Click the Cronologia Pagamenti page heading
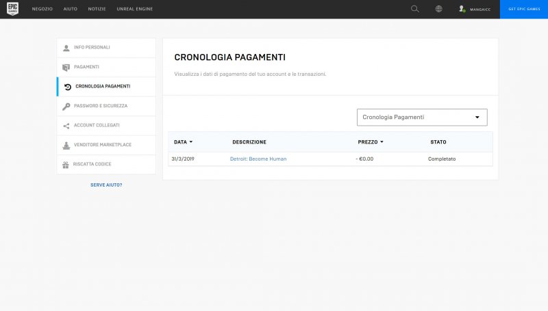The width and height of the screenshot is (548, 311). click(x=229, y=57)
